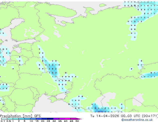The height and width of the screenshot is (122, 158).
Task: Click the above-50 mm legend arrow tip
Action: [79, 119]
